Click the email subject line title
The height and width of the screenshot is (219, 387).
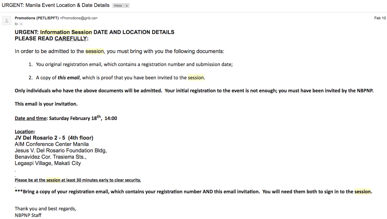click(55, 5)
